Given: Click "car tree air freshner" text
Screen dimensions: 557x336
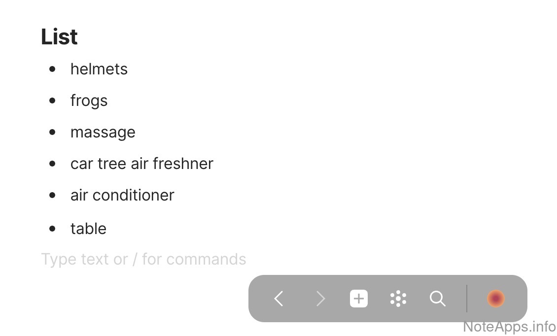Looking at the screenshot, I should [x=141, y=164].
